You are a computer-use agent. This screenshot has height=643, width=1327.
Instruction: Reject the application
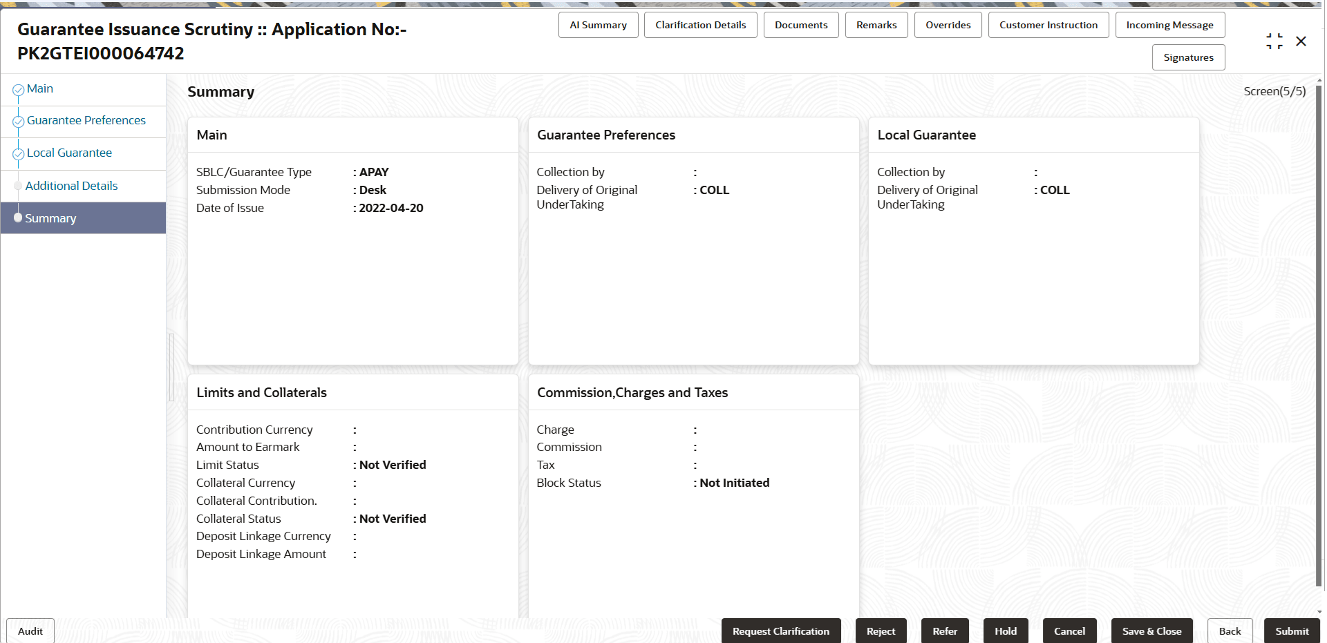[881, 631]
